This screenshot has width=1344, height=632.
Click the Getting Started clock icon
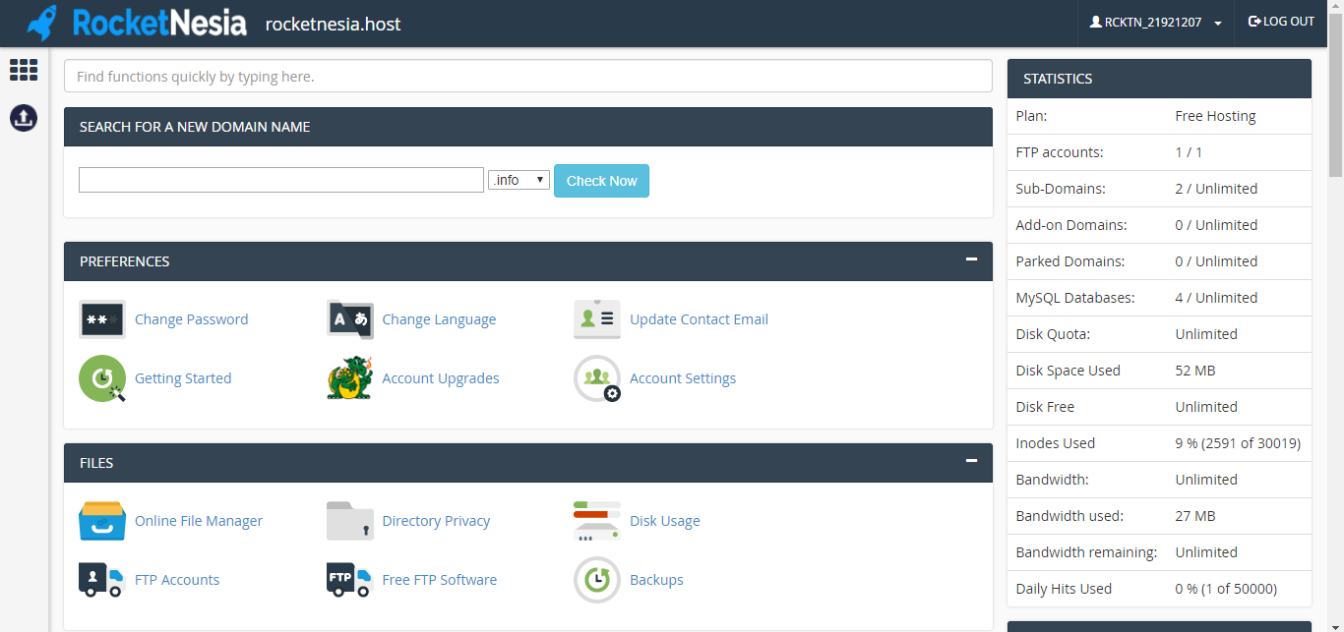pos(101,377)
